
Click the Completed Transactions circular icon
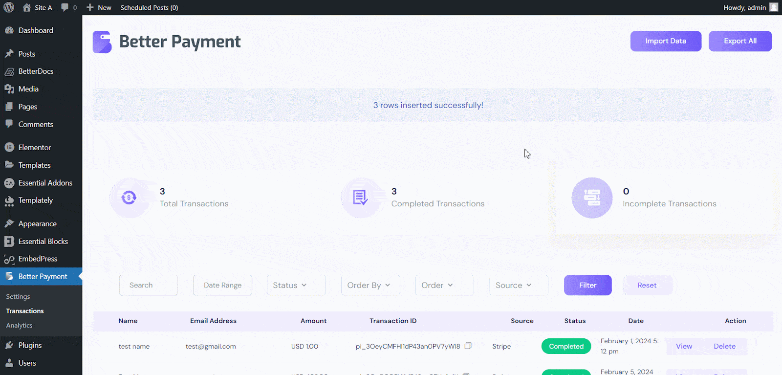click(361, 198)
